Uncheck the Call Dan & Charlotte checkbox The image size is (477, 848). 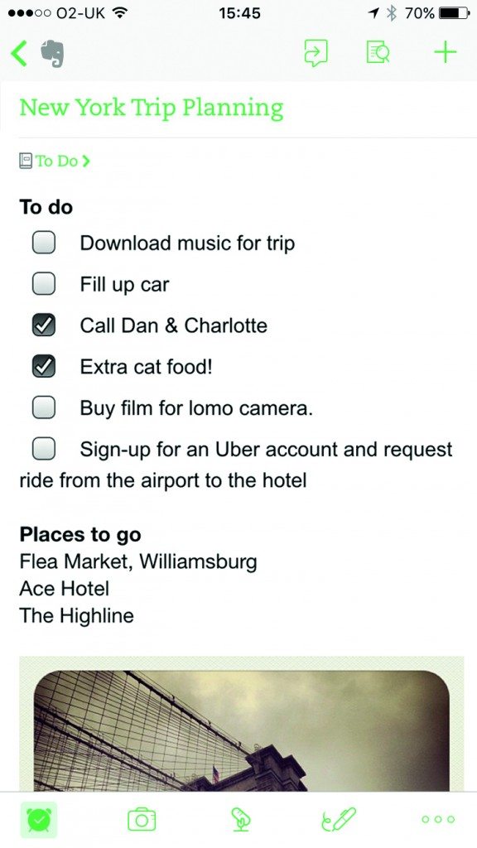(43, 325)
